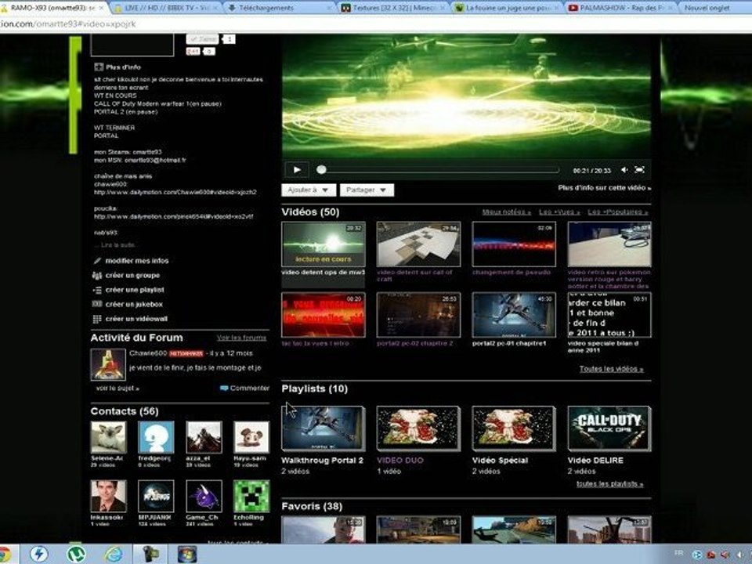
Task: Open camcorder application in taskbar
Action: [150, 555]
